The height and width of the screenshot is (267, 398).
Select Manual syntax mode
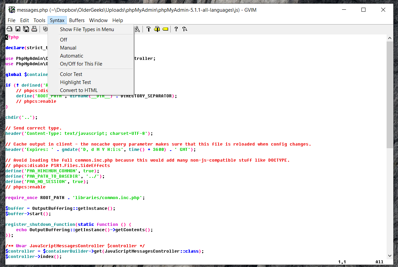click(91, 48)
